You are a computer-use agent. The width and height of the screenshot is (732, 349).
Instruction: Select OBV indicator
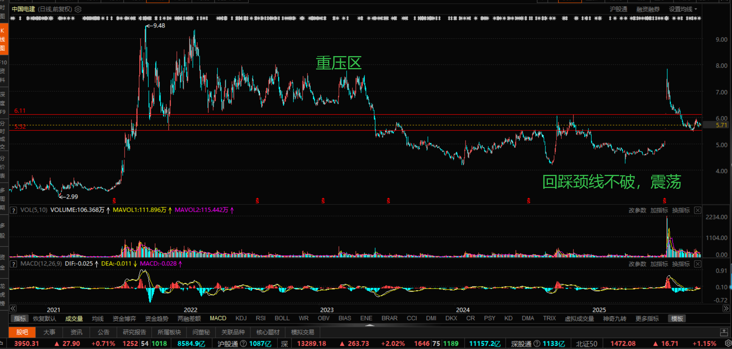pyautogui.click(x=324, y=318)
